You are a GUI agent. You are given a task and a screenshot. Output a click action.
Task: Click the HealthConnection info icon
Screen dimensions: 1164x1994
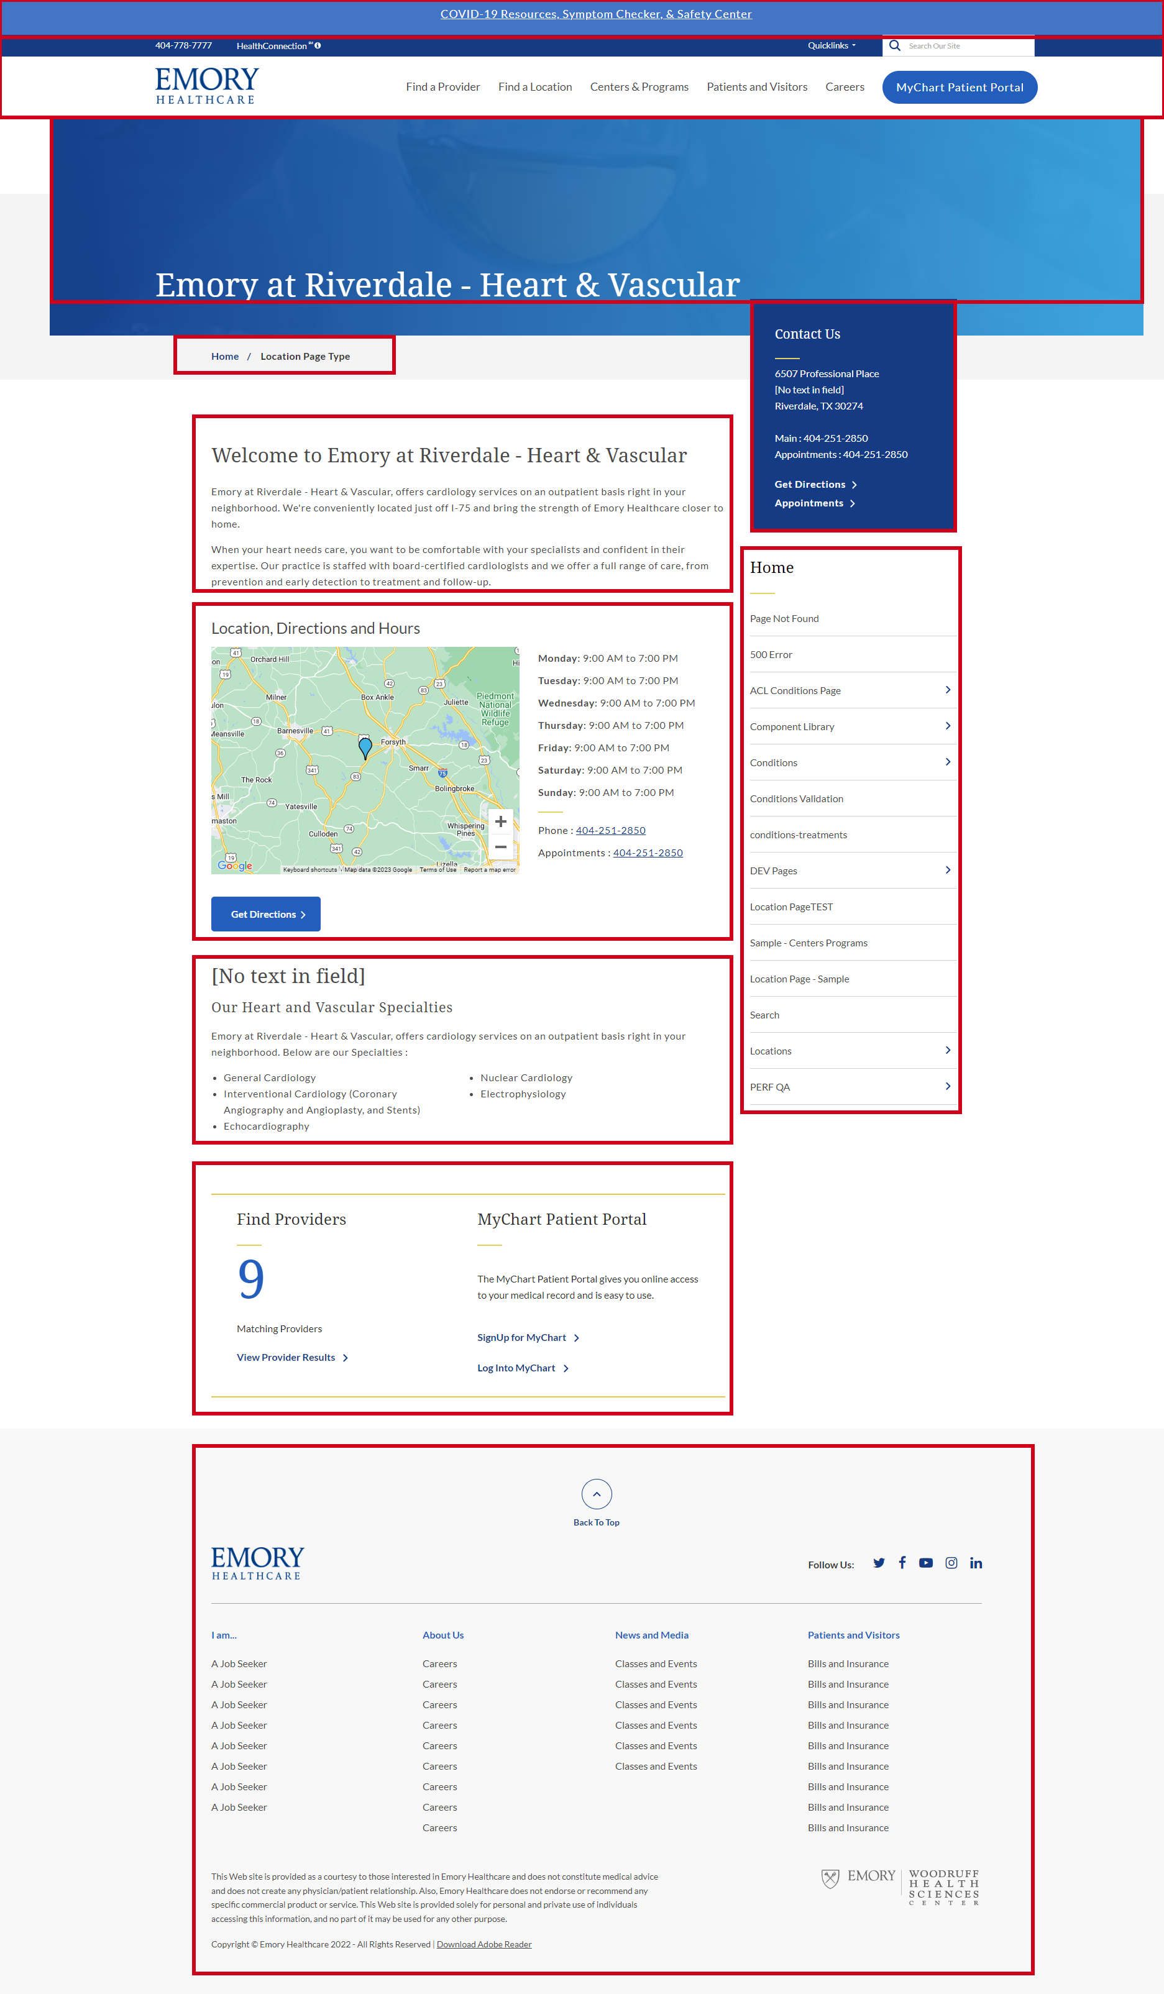(x=318, y=46)
